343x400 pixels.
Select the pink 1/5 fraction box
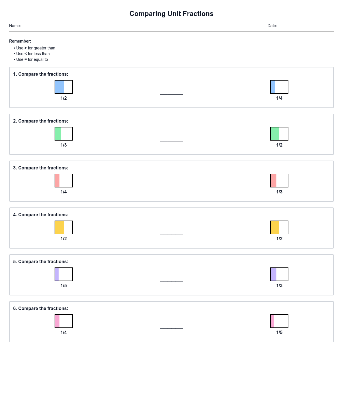point(279,321)
